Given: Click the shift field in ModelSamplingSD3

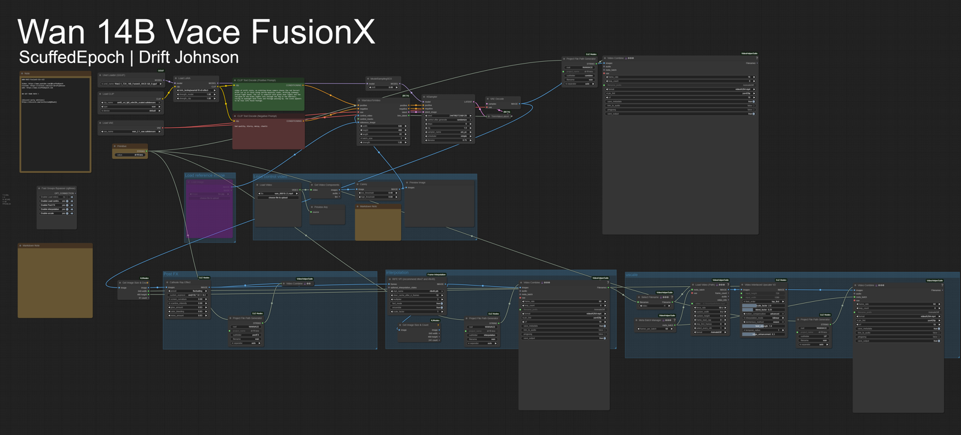Looking at the screenshot, I should pyautogui.click(x=383, y=87).
